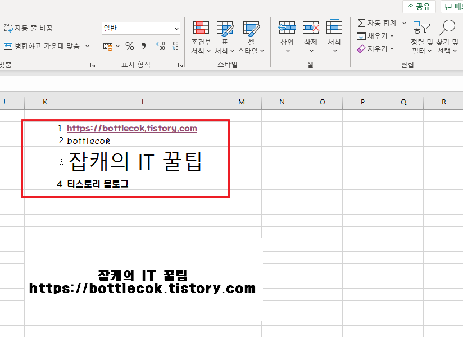The width and height of the screenshot is (463, 337).
Task: Open the number format (표시 형식) dialog launcher
Action: (180, 65)
